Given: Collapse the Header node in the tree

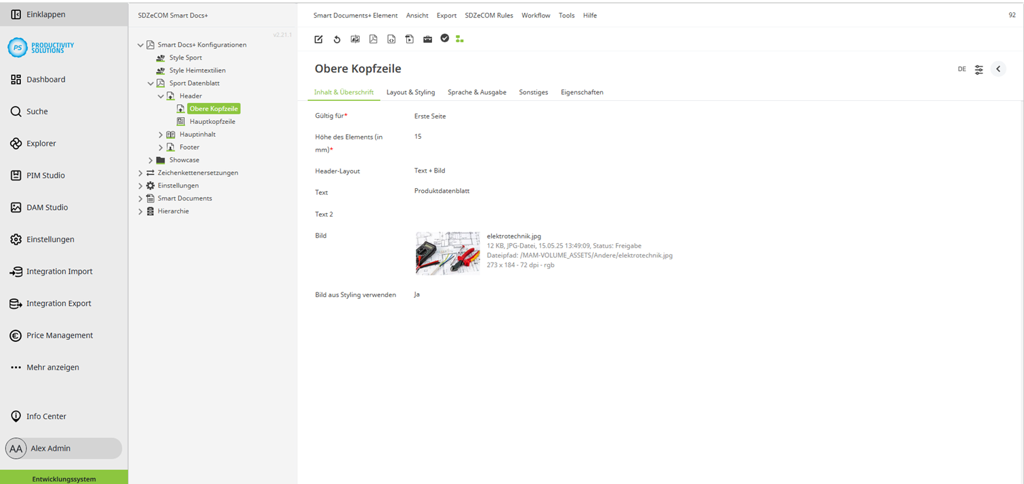Looking at the screenshot, I should (161, 95).
